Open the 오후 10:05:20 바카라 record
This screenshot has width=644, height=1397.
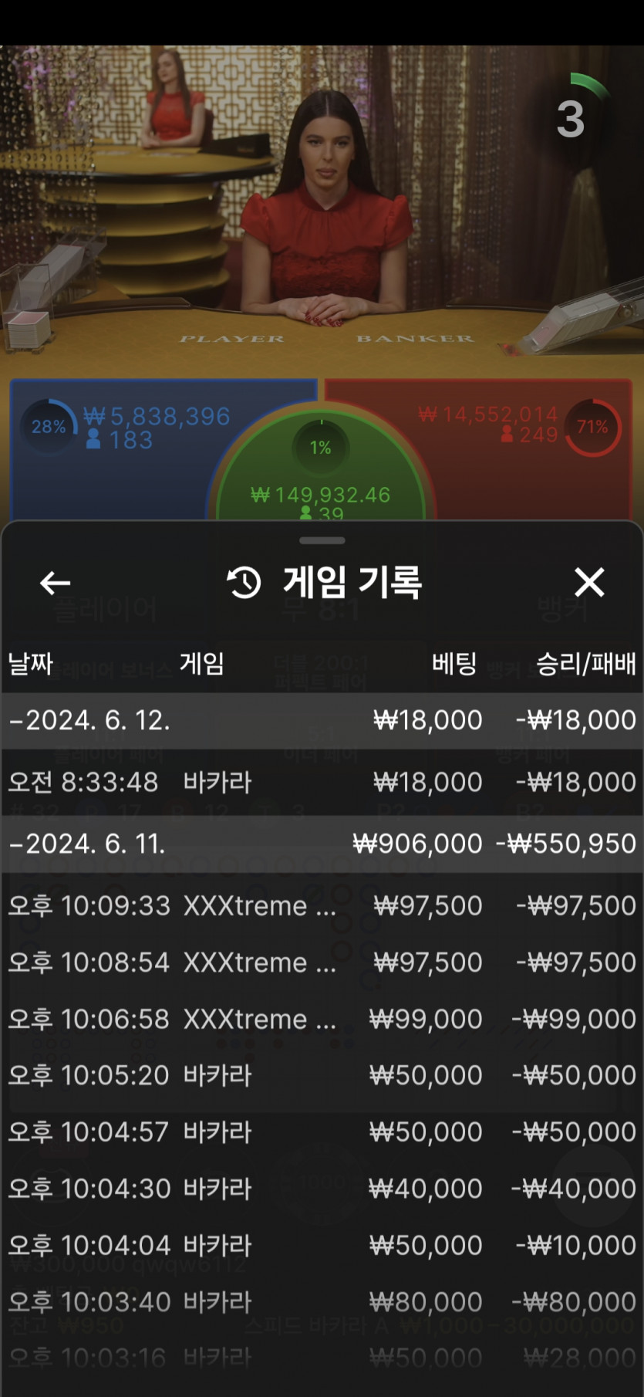coord(322,1075)
